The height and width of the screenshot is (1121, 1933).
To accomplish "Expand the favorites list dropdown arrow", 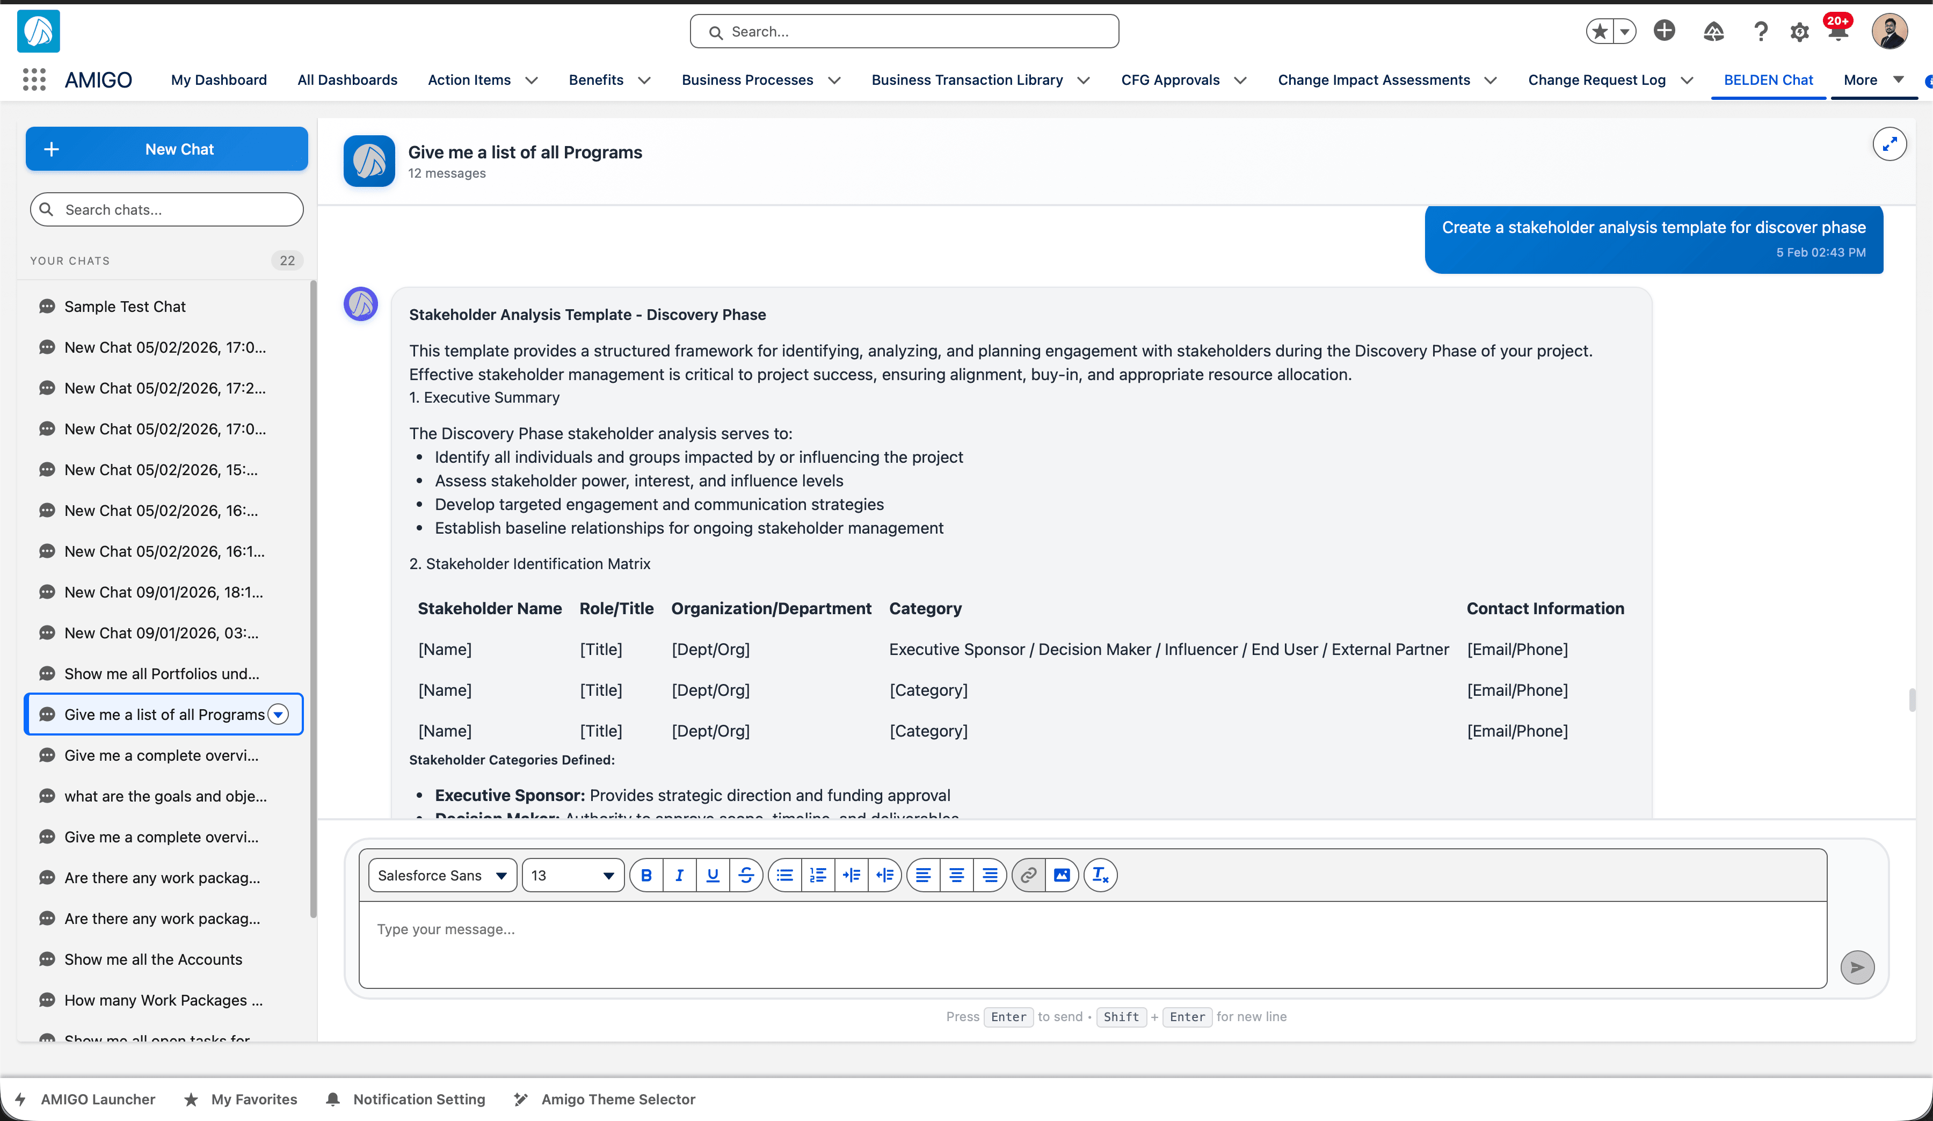I will click(1625, 32).
